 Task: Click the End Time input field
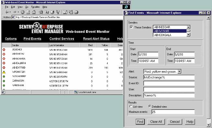[x=184, y=61]
